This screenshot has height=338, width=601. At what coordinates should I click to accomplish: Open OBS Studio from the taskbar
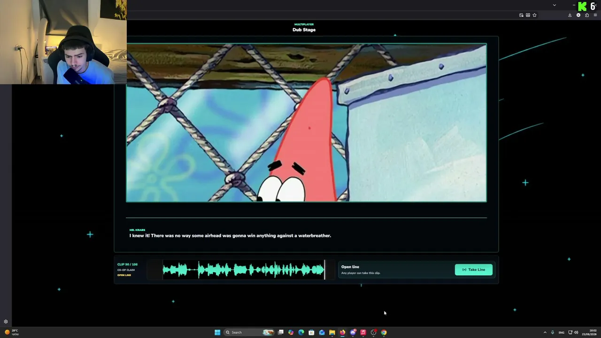point(373,332)
